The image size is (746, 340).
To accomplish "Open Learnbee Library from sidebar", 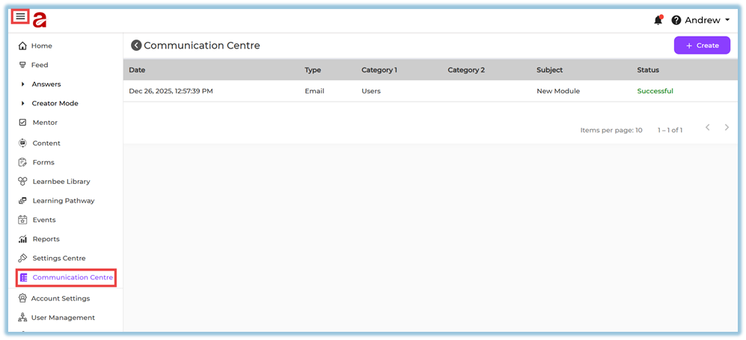I will click(x=61, y=182).
